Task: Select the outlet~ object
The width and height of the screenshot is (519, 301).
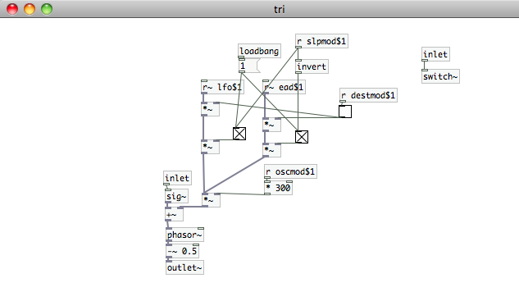Action: point(184,267)
